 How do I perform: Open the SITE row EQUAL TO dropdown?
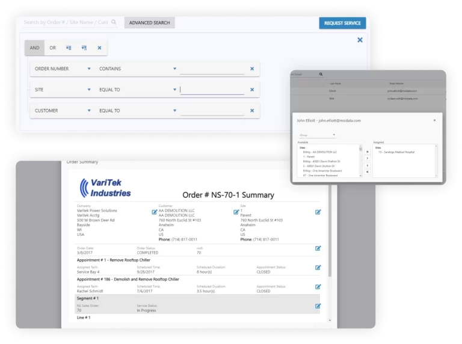click(174, 90)
